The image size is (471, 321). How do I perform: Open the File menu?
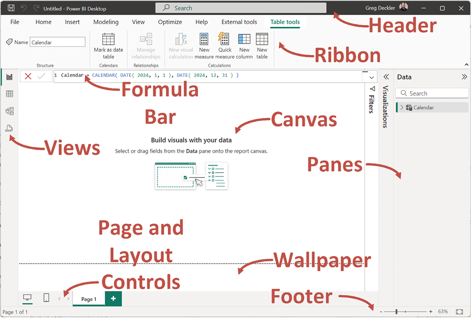coord(14,22)
